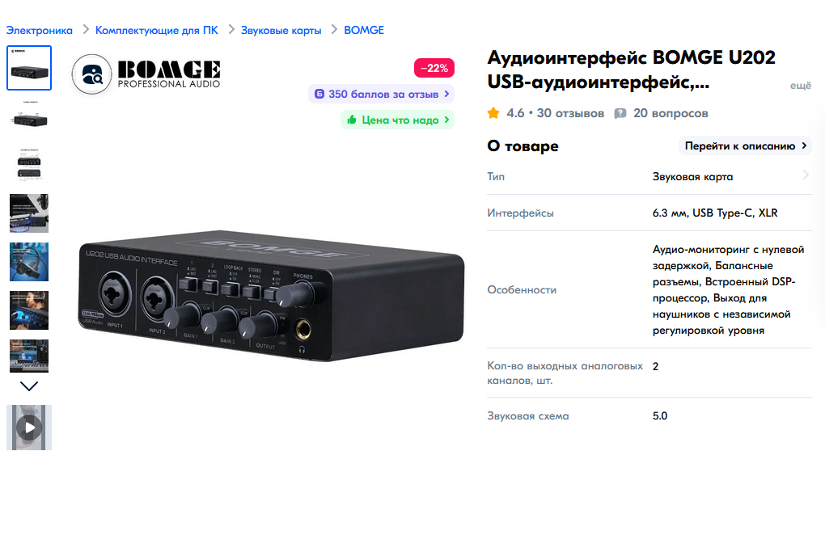Image resolution: width=825 pixels, height=548 pixels.
Task: Open "350 баллов за отзыв" badge
Action: coord(381,94)
